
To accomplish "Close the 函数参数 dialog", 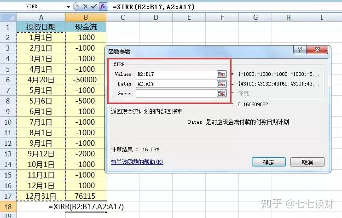I will 317,50.
